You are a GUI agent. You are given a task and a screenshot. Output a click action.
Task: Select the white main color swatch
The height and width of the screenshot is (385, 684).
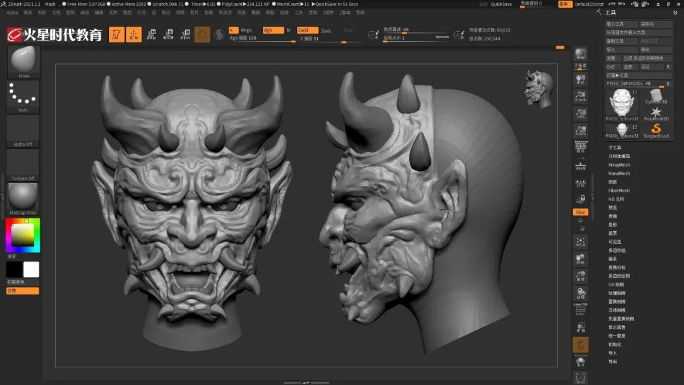(31, 270)
